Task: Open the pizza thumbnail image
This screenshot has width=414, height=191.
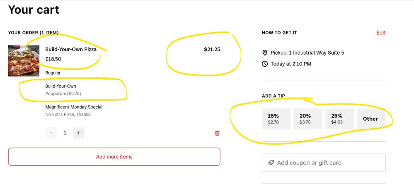Action: point(24,61)
